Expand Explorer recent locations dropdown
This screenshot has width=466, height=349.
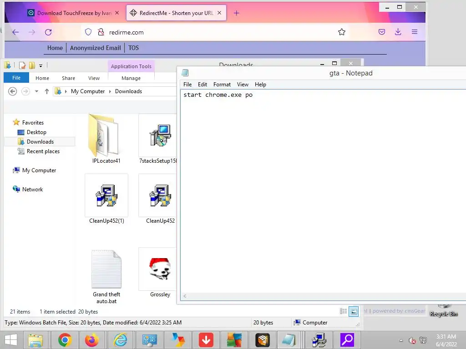[36, 91]
